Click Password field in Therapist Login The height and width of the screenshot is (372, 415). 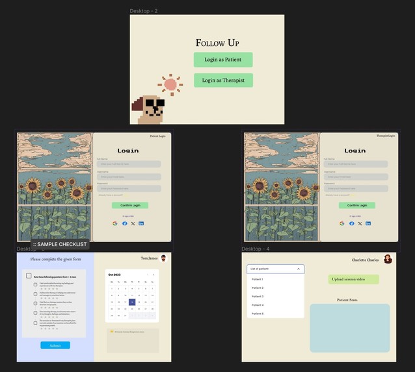pos(356,188)
